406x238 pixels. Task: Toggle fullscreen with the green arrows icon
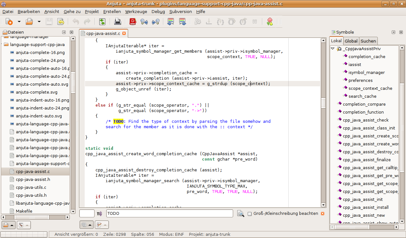[x=102, y=22]
